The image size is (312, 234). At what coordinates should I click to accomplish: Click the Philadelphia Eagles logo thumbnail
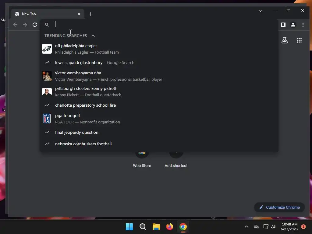47,49
